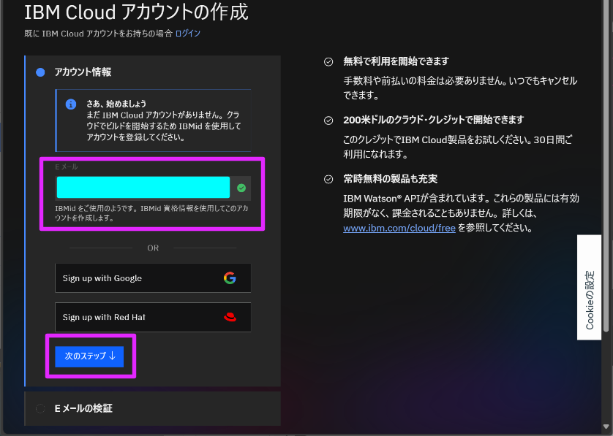Click Sign up with Red Hat button

[153, 317]
